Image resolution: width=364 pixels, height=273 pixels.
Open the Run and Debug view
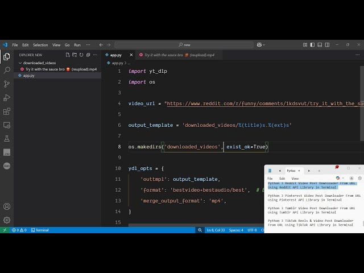pos(7,97)
